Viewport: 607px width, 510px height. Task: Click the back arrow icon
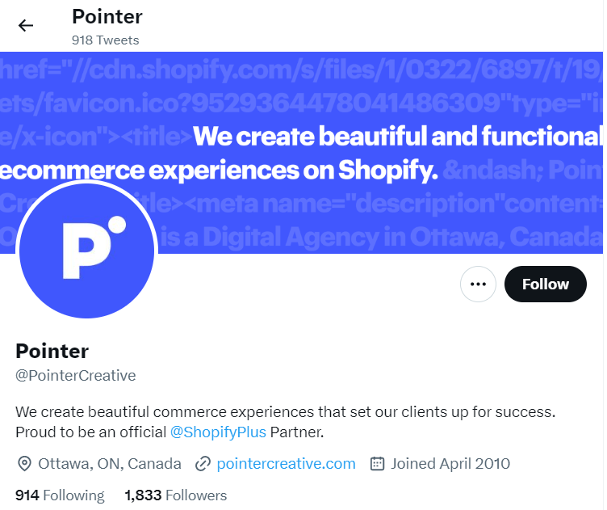click(x=26, y=25)
